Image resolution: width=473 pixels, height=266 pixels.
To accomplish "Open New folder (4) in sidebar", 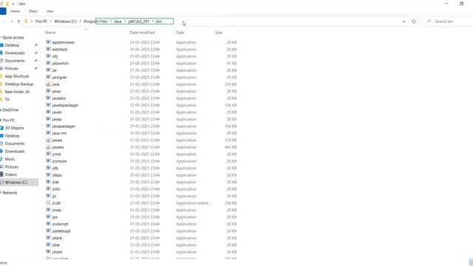I will coord(17,92).
